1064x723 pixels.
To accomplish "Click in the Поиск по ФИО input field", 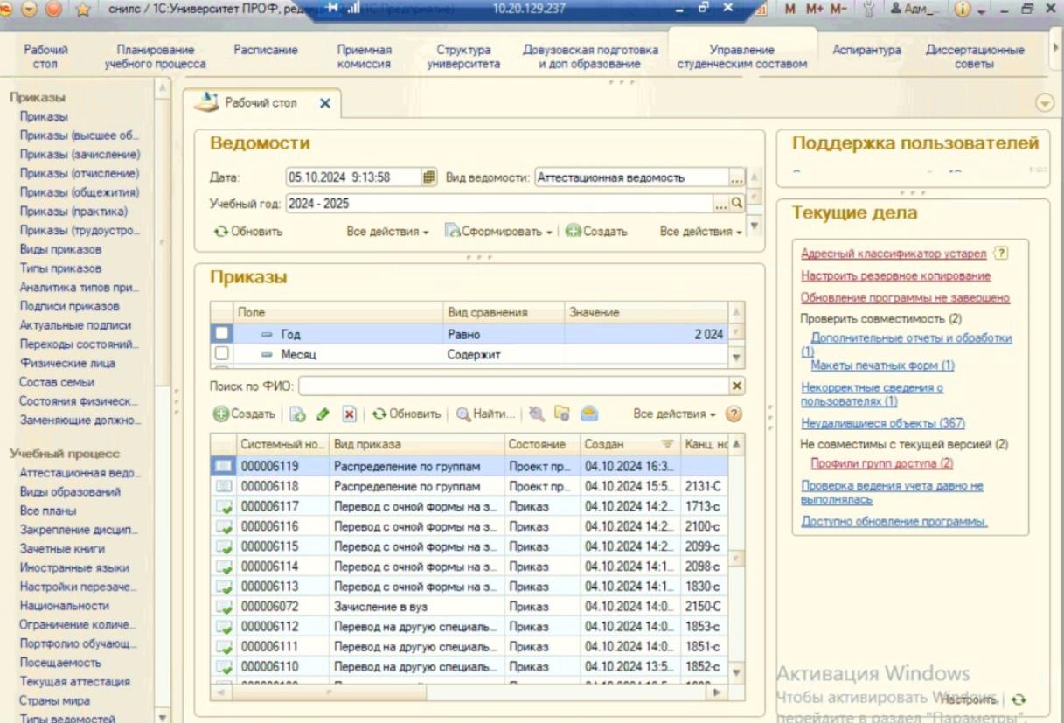I will (x=514, y=386).
